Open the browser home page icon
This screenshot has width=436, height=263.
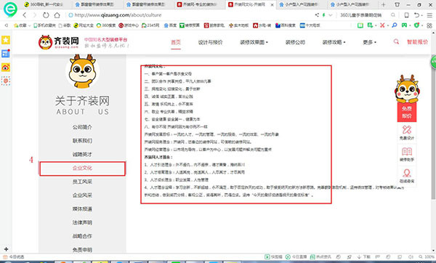tap(57, 15)
